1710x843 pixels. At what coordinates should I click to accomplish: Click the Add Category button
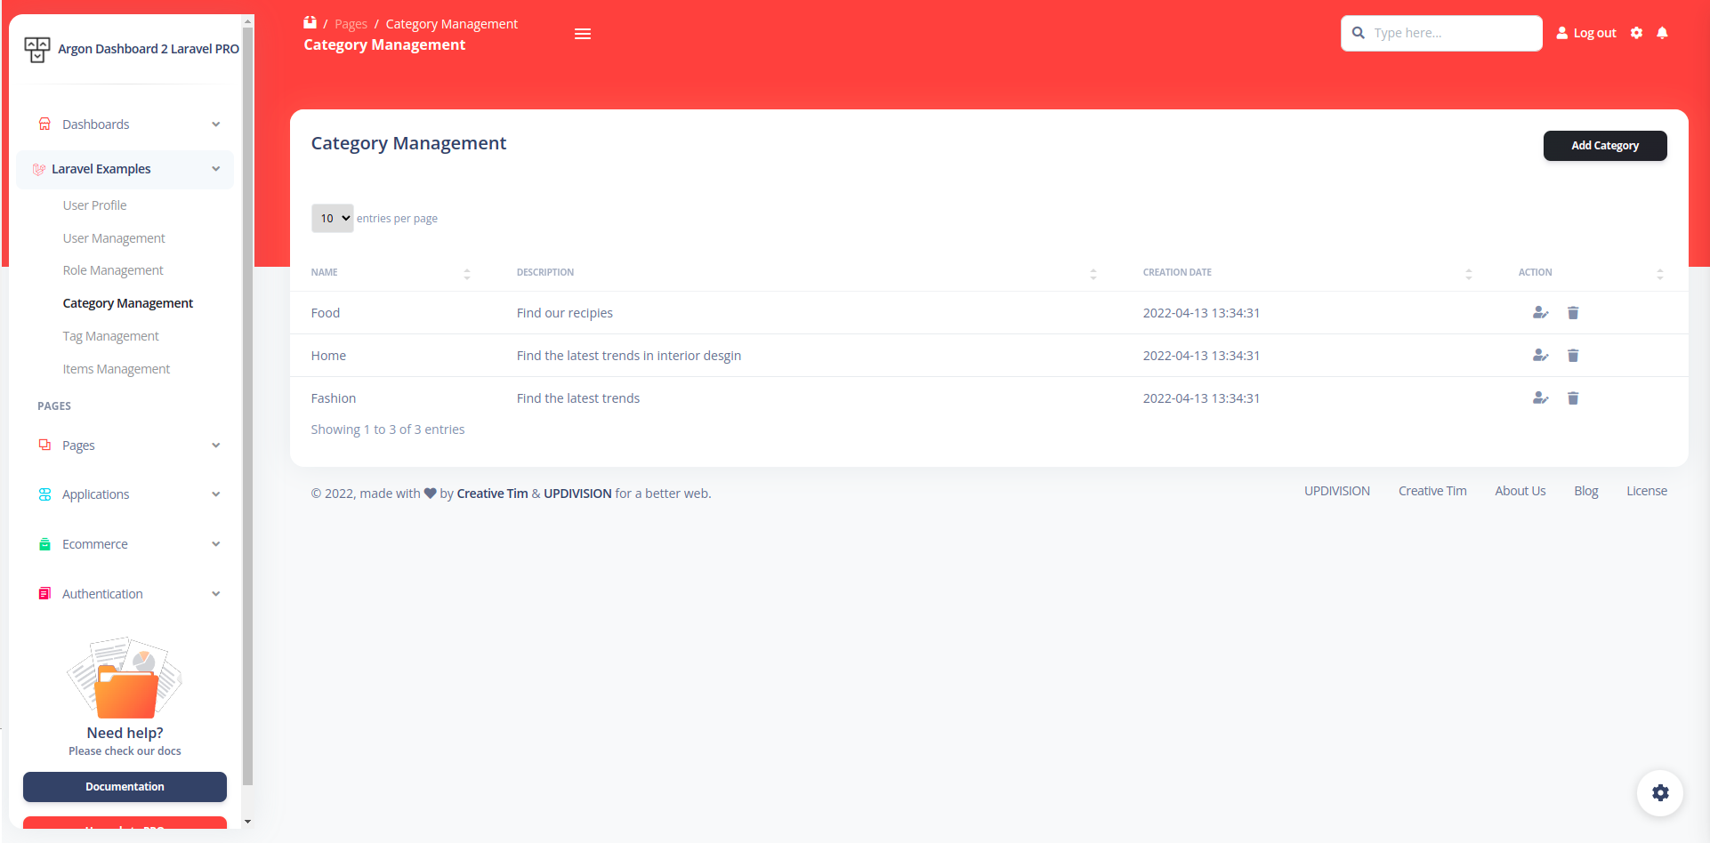click(1604, 146)
